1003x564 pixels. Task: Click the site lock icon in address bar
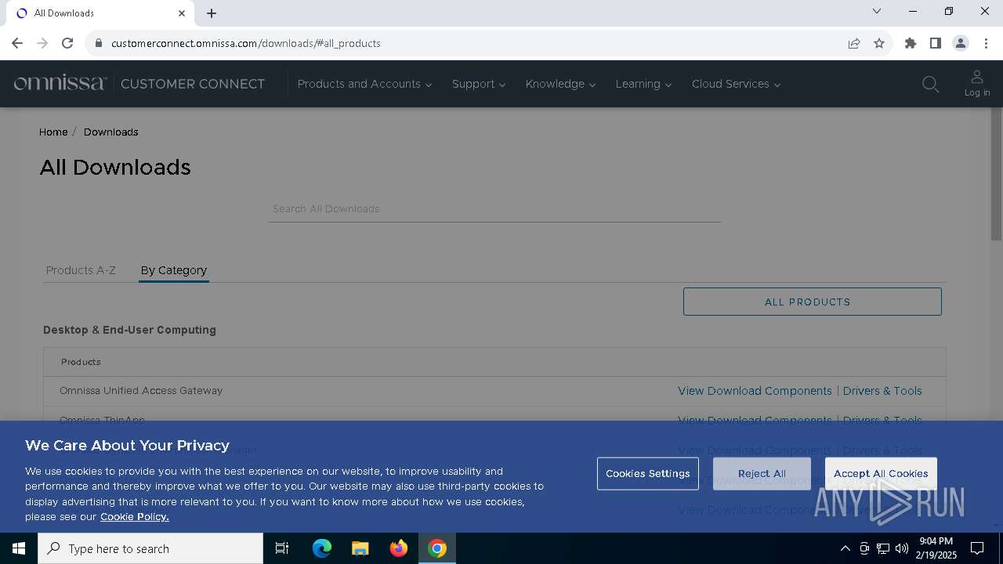[99, 43]
